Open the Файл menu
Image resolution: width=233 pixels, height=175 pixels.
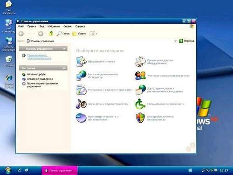coord(21,26)
